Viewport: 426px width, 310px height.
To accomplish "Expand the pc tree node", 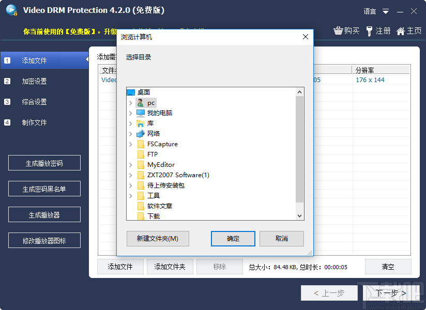I will coord(131,102).
